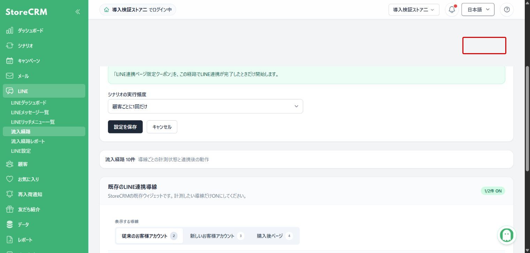
Task: Click the LINE chat bubble icon
Action: point(10,91)
